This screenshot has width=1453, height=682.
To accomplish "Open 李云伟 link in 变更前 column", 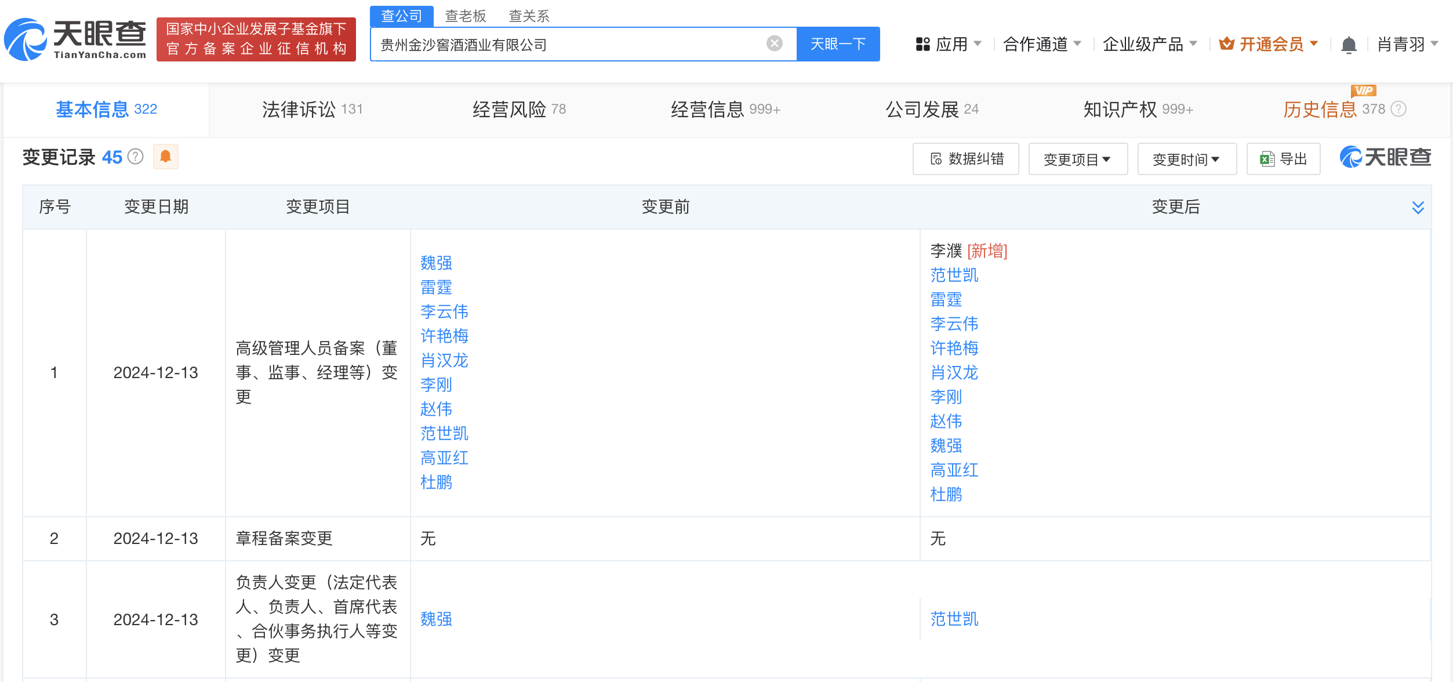I will 444,312.
